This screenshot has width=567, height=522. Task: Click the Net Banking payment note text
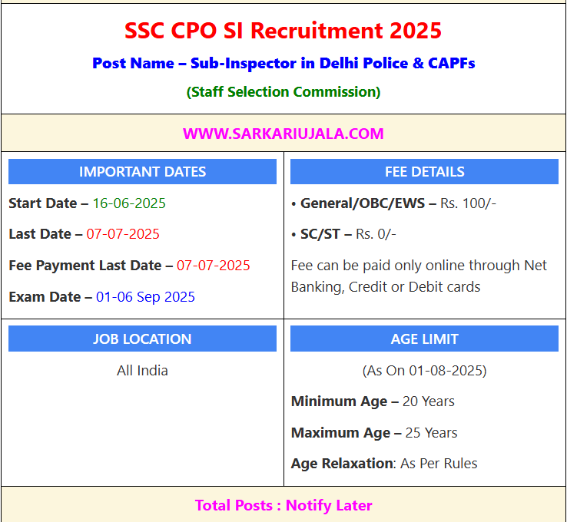coord(419,276)
